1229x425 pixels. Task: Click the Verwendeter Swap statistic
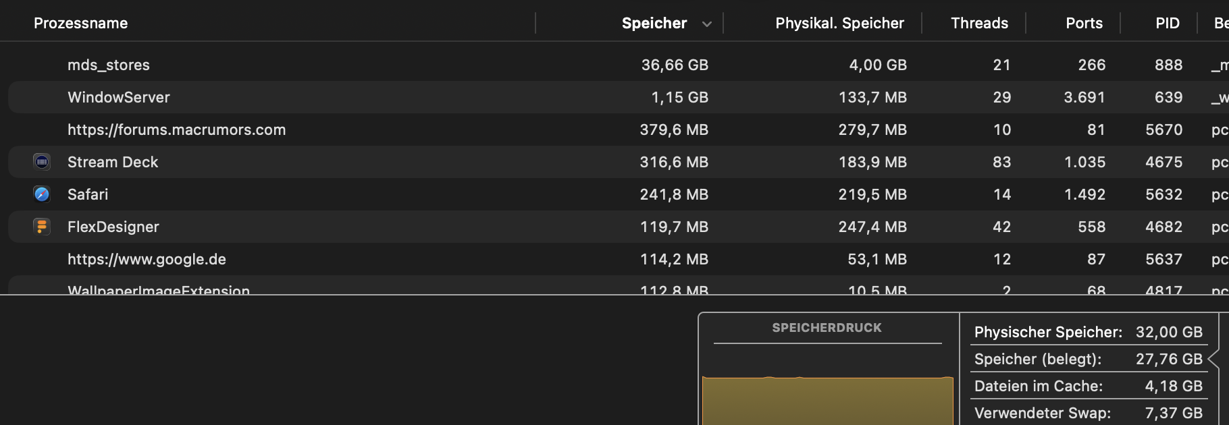tap(1088, 413)
